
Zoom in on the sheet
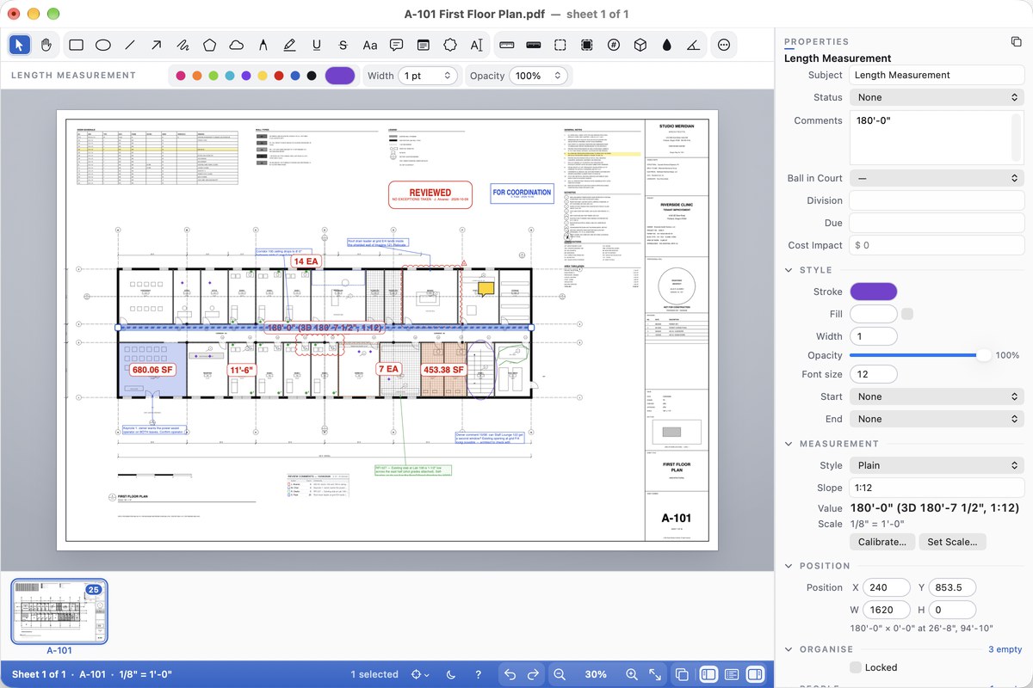click(632, 674)
